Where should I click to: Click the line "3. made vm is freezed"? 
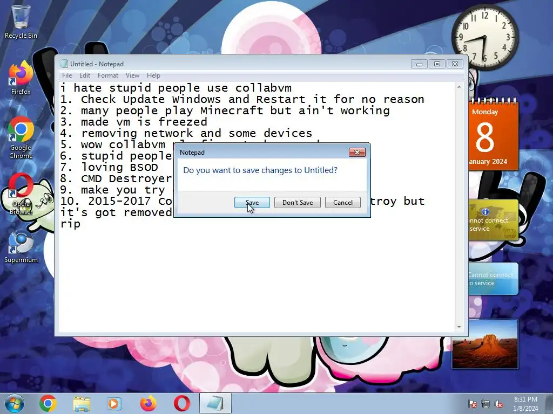(x=134, y=122)
